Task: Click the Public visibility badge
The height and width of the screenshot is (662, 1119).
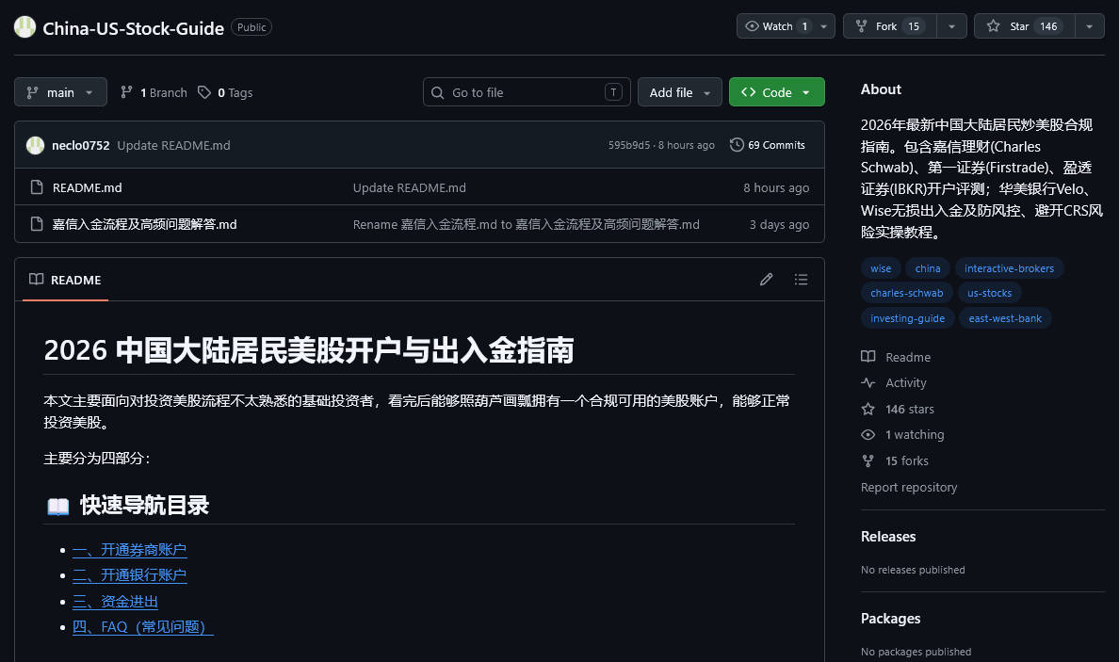Action: click(251, 27)
